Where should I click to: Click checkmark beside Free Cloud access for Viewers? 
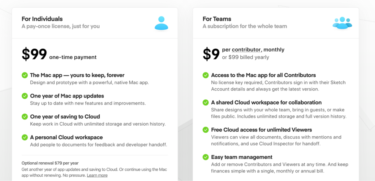pos(206,130)
